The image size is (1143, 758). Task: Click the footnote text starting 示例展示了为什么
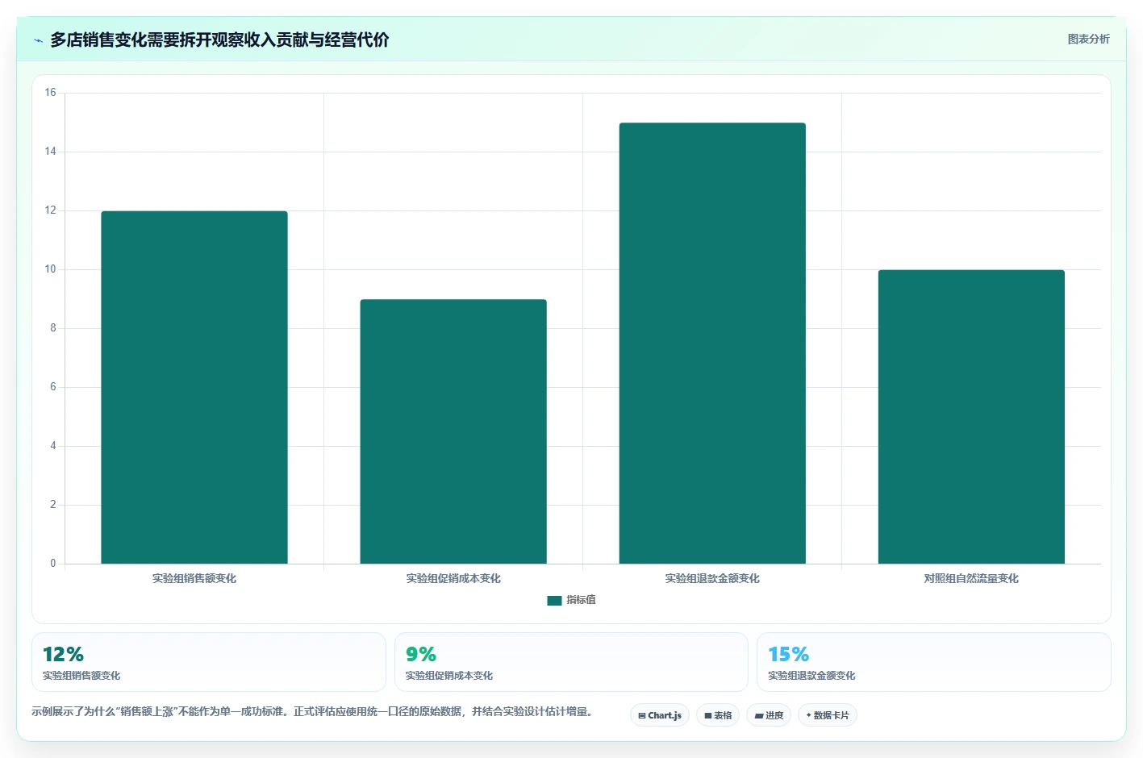(x=314, y=711)
